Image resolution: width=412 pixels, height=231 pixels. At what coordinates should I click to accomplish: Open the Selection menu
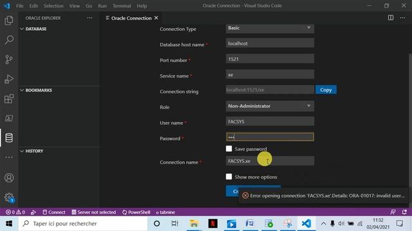coord(53,6)
